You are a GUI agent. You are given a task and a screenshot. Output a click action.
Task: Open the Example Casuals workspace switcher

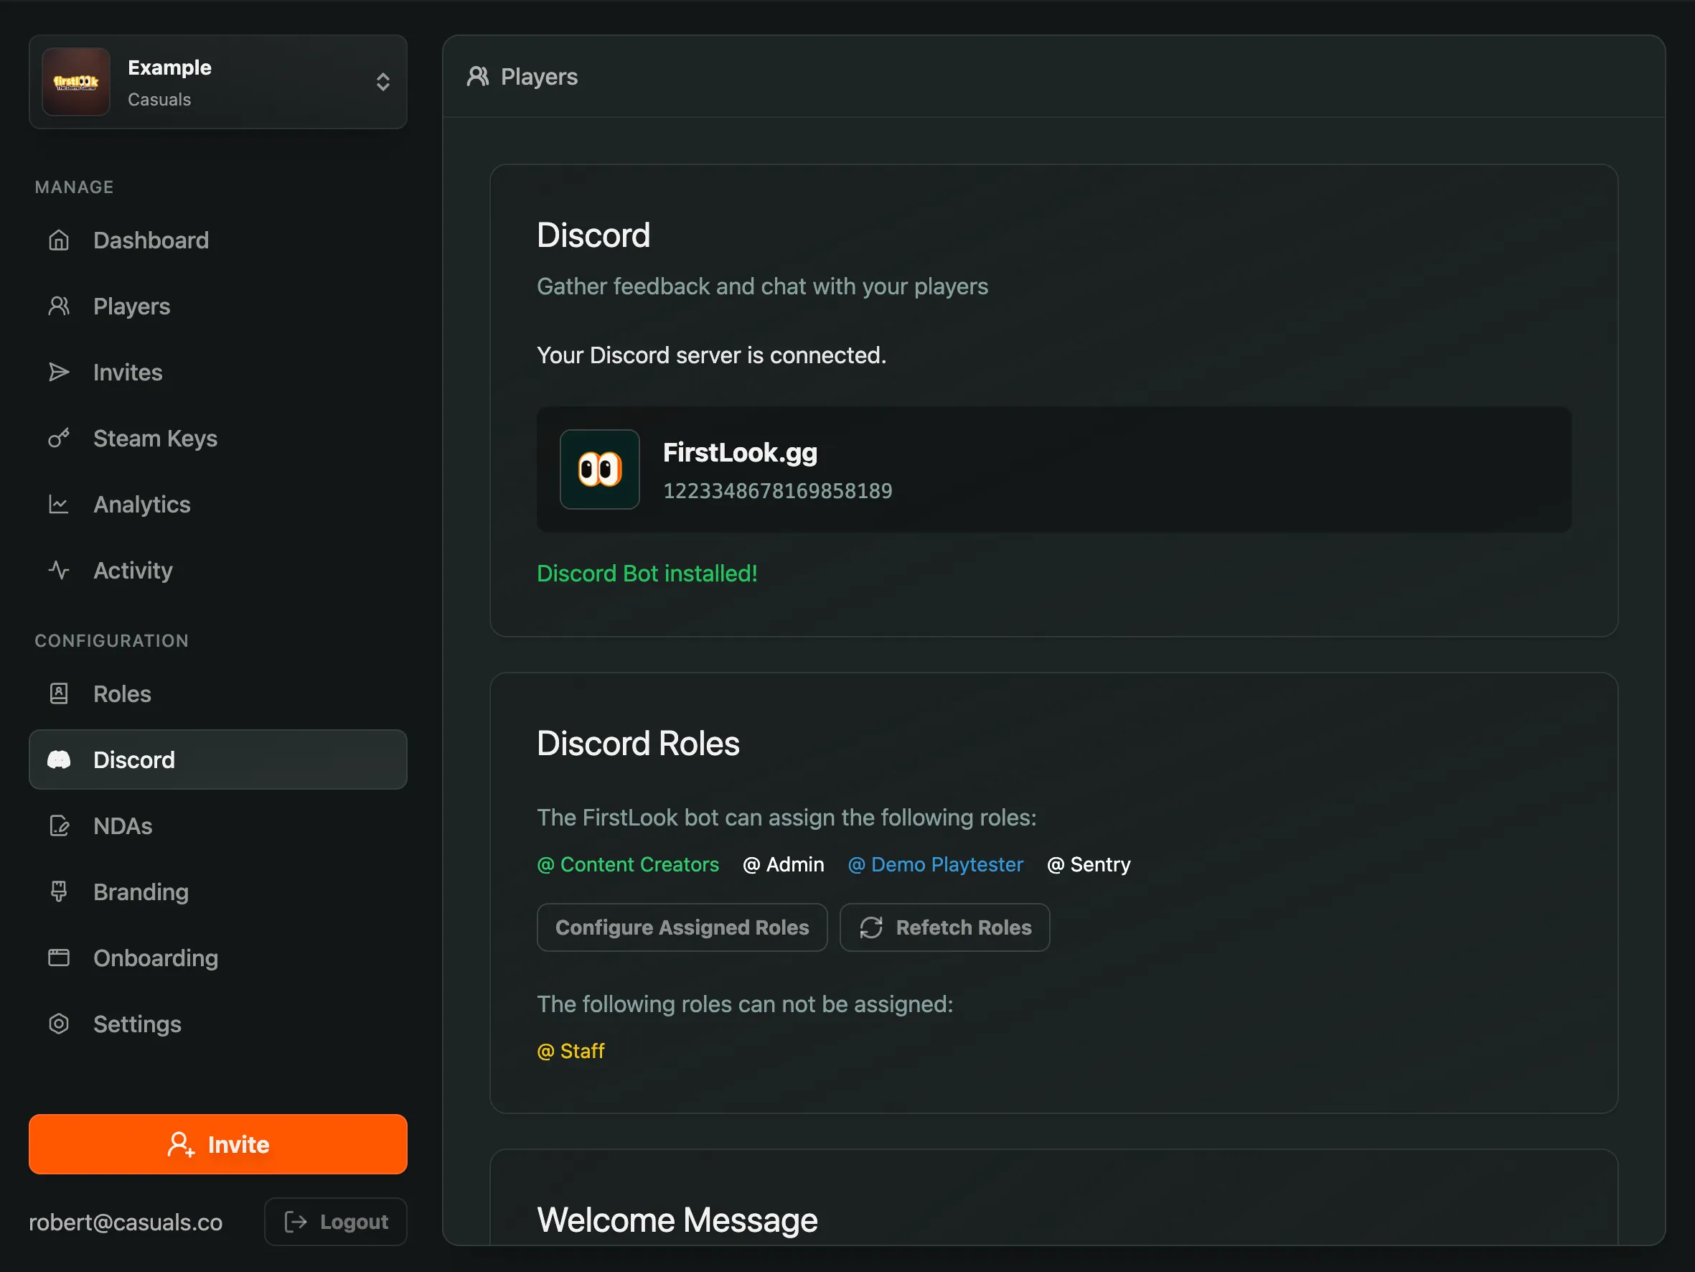(217, 81)
